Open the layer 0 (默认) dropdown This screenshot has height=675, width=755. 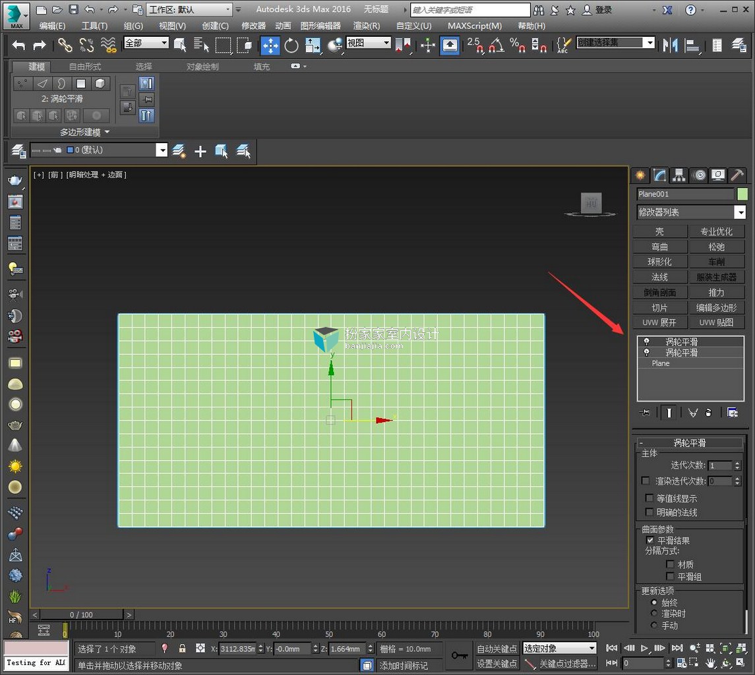[x=99, y=150]
